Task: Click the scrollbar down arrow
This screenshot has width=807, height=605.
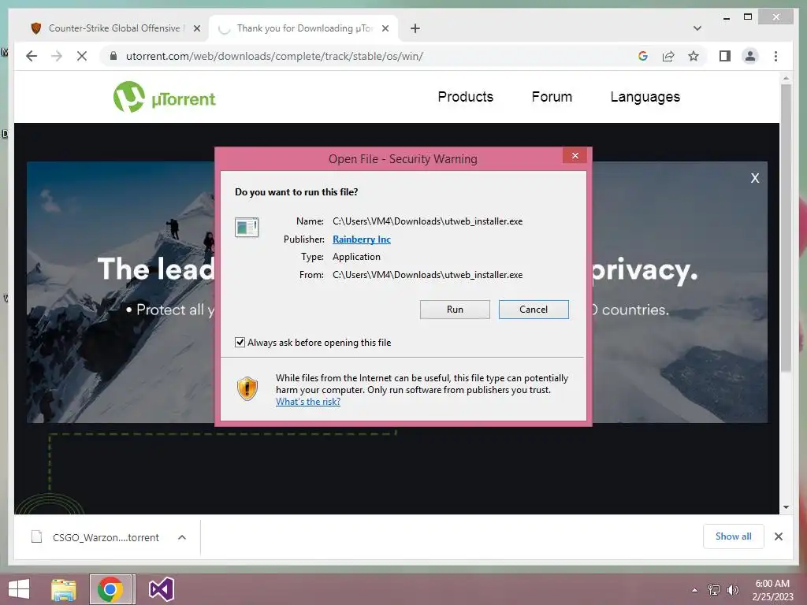Action: (786, 507)
